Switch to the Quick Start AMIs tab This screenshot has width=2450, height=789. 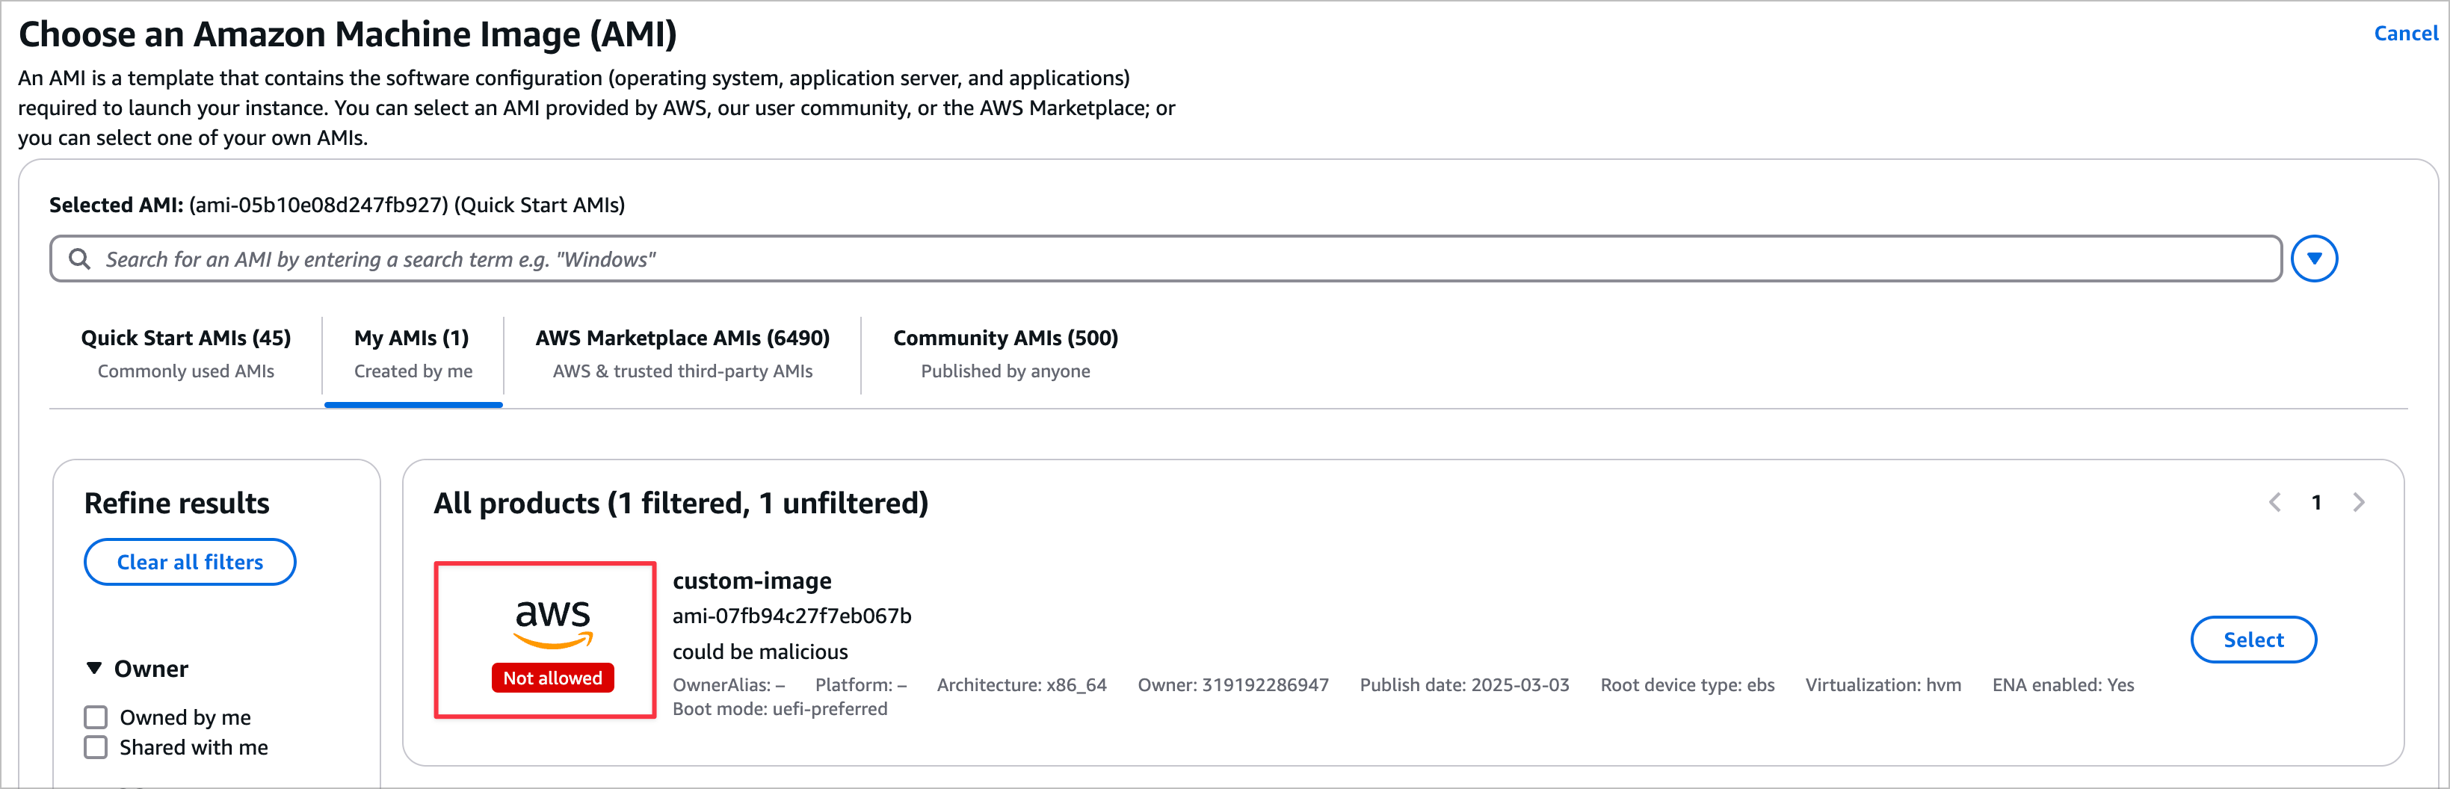click(185, 353)
